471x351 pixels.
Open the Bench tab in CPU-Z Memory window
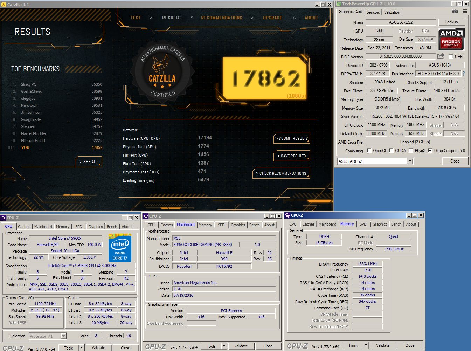(396, 224)
